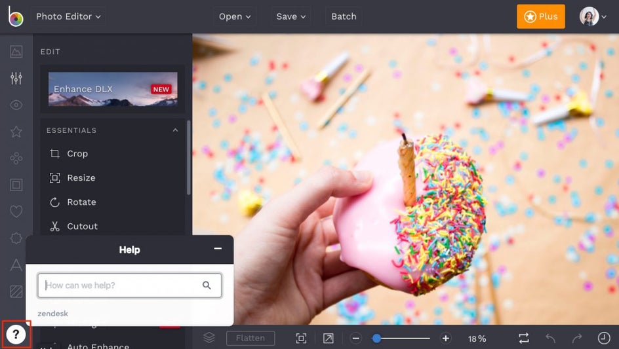
Task: Minimize the Help widget
Action: point(218,248)
